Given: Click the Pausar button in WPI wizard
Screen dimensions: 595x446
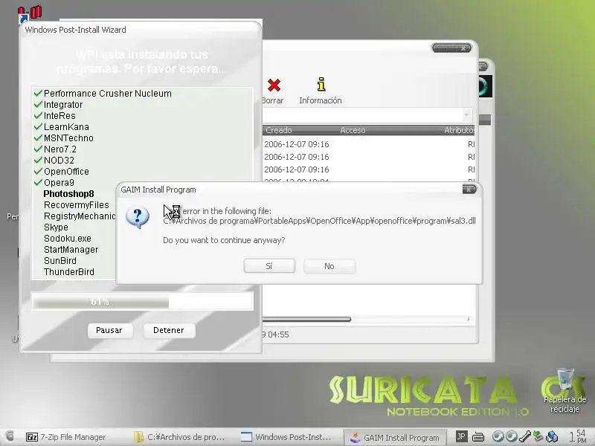Looking at the screenshot, I should click(109, 330).
